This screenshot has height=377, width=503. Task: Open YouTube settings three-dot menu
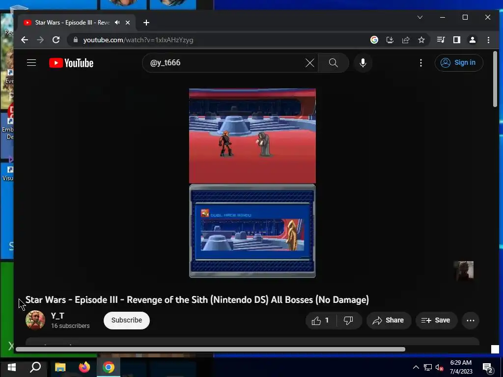421,63
